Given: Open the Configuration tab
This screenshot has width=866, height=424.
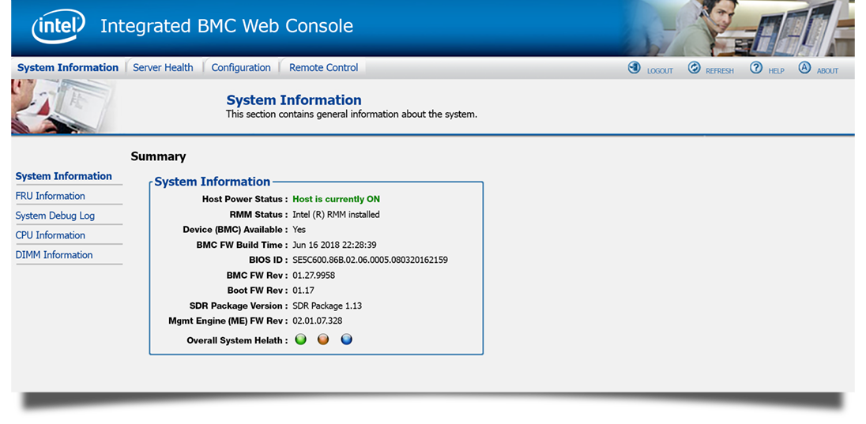Looking at the screenshot, I should click(x=241, y=68).
